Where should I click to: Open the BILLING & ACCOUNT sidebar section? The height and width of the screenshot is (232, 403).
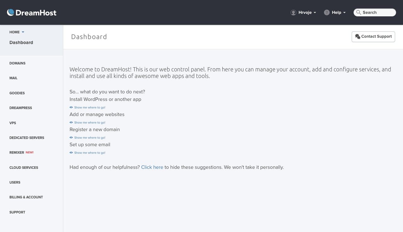pos(26,197)
